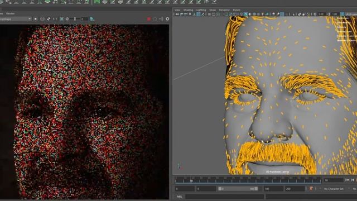Click the snapshot icon in Render View
357x201 pixels.
tap(42, 19)
